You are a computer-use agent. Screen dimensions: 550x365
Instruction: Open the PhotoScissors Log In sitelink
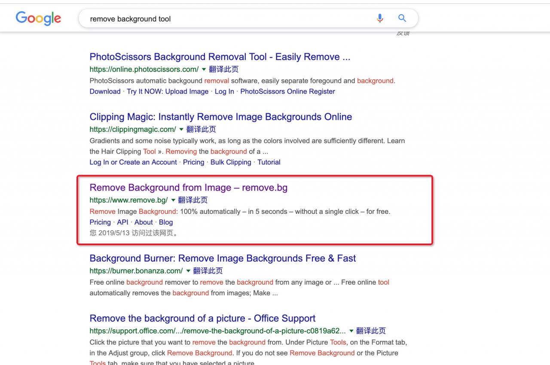coord(224,91)
